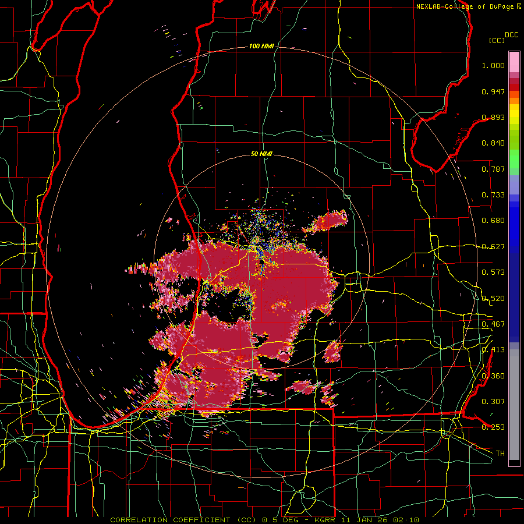This screenshot has height=524, width=524.
Task: Select the 1.000 scale value
Action: click(x=493, y=65)
